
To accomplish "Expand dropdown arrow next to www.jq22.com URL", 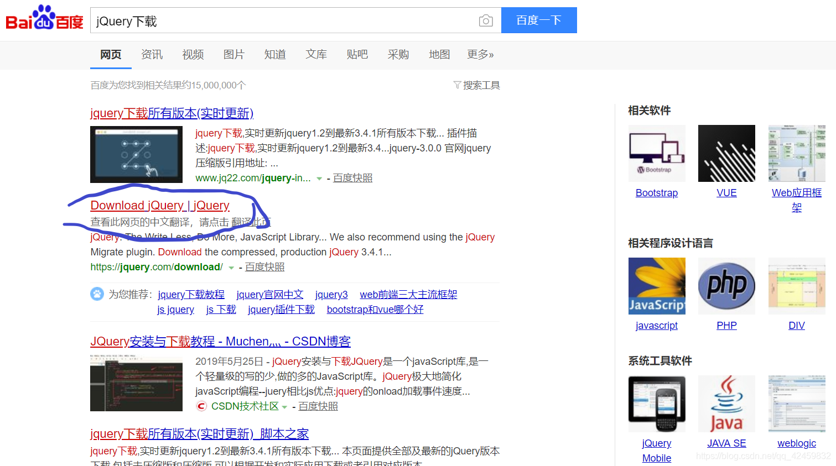I will tap(319, 179).
